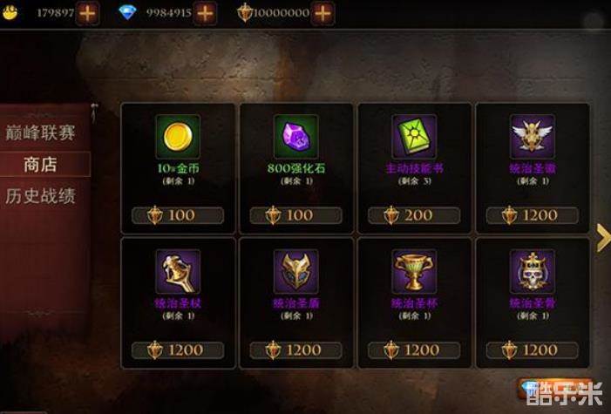Viewport: 611px width, 414px height.
Task: Open the 巅峰联赛 tab
Action: pos(40,133)
